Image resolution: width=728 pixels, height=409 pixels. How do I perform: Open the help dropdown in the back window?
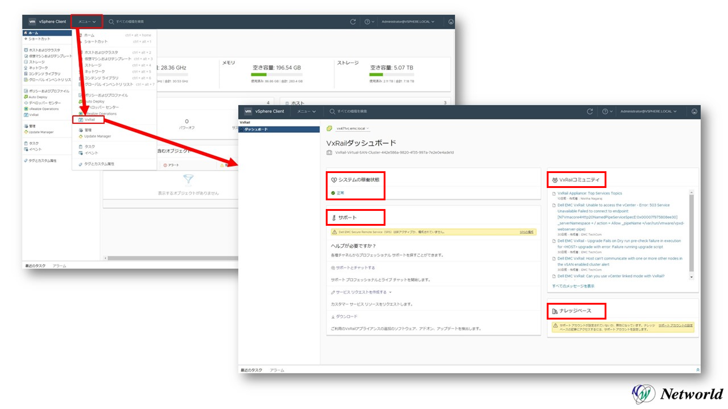click(369, 22)
